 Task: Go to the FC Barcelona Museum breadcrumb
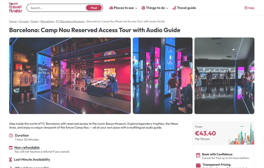tap(70, 21)
